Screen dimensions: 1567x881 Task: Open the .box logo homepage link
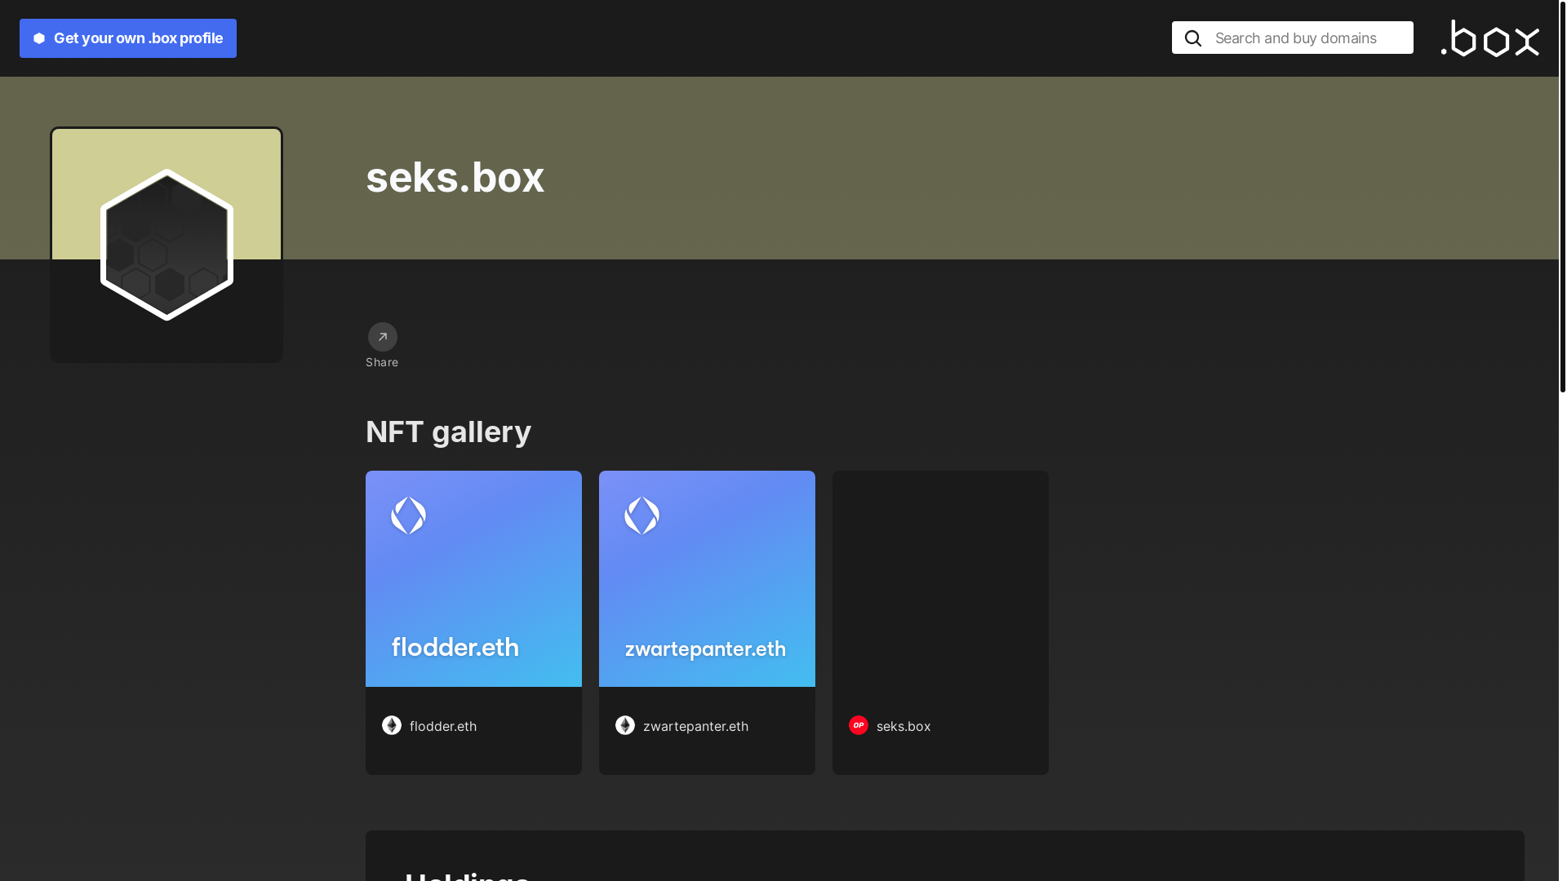tap(1490, 38)
